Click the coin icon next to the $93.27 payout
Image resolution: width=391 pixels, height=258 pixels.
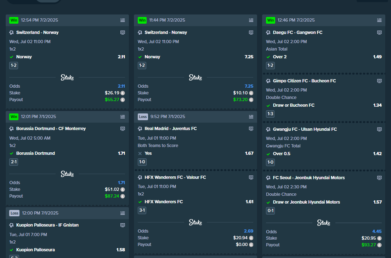tap(379, 245)
